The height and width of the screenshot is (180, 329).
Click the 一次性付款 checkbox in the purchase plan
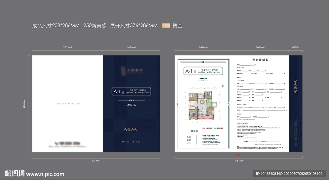[x=238, y=80]
